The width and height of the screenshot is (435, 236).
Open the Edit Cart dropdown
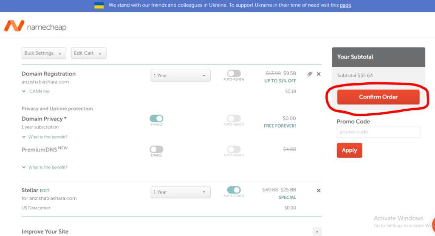pos(88,53)
